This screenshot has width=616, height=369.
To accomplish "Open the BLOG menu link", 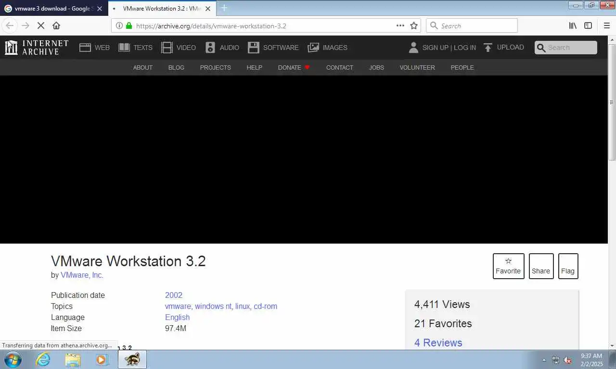I will click(176, 68).
